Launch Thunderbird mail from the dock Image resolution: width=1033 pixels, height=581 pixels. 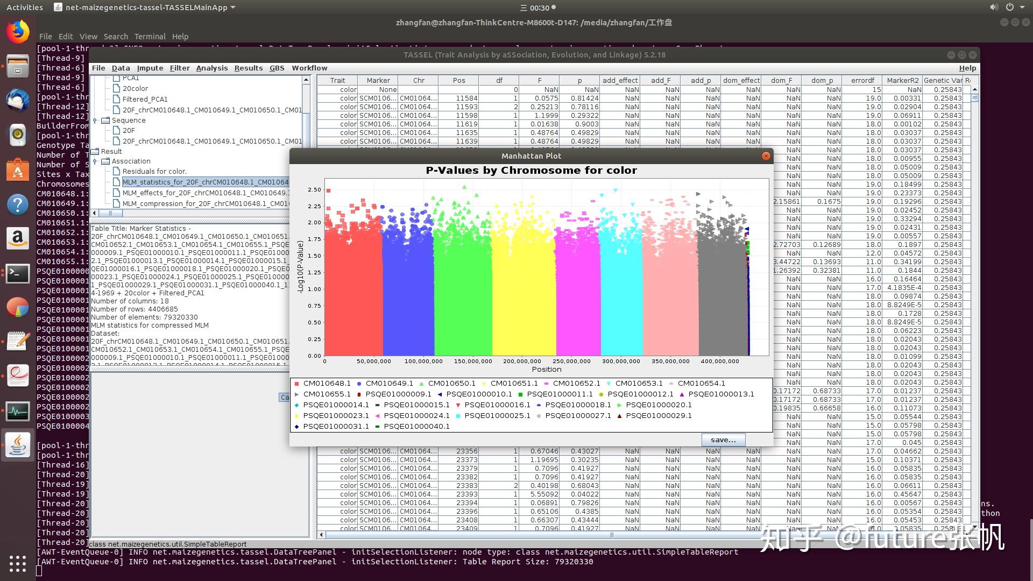tap(18, 101)
